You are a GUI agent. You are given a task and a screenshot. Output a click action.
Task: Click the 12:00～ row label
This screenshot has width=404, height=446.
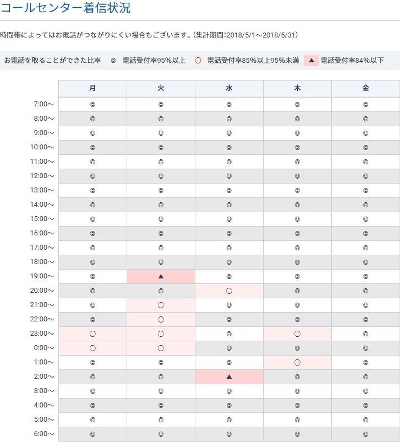tap(42, 176)
